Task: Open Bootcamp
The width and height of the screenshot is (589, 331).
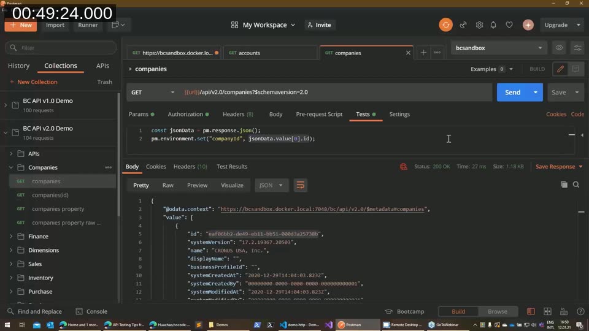Action: (x=404, y=311)
